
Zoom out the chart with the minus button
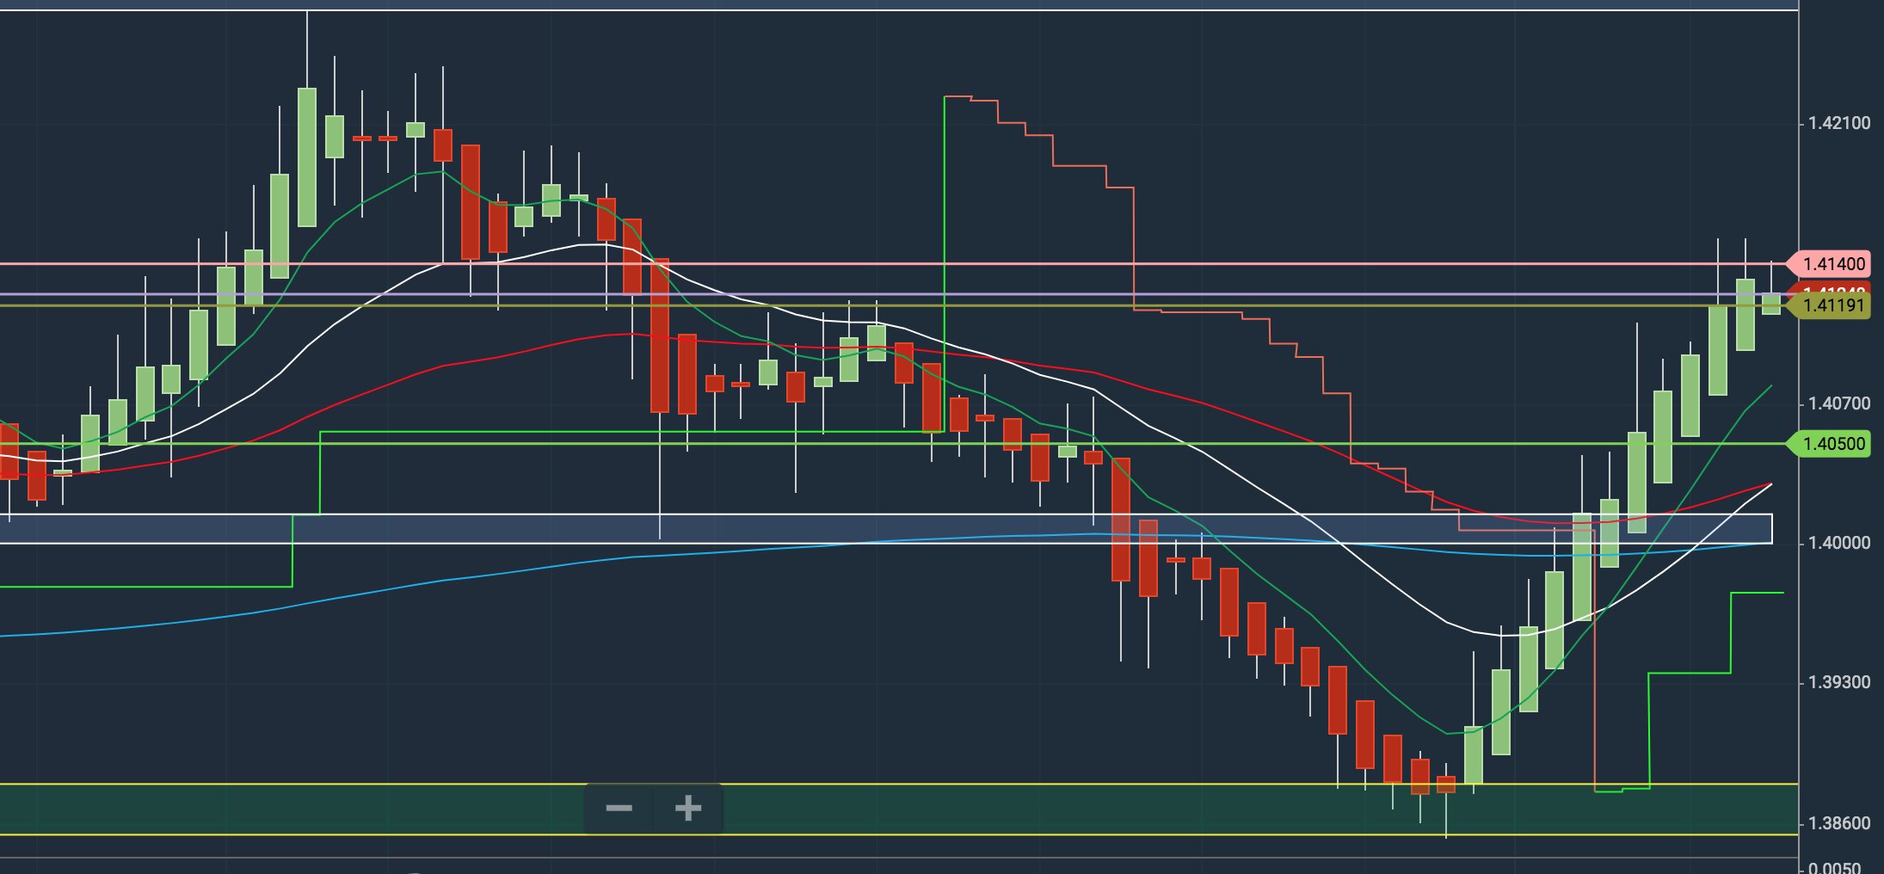pyautogui.click(x=619, y=809)
